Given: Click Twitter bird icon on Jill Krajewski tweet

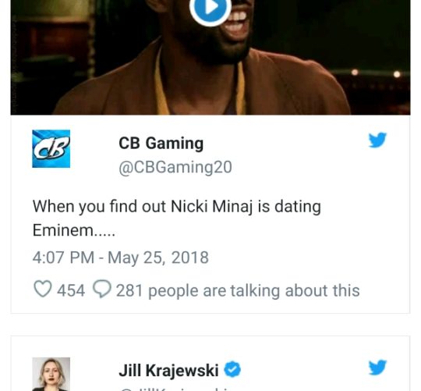Looking at the screenshot, I should coord(377,367).
